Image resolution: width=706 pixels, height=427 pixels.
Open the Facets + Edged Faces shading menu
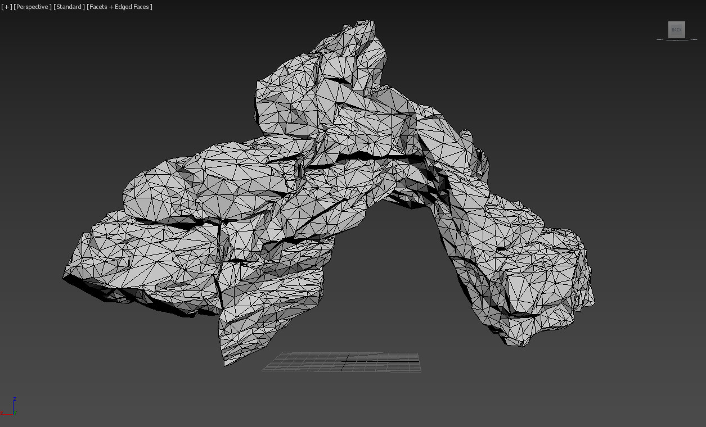(119, 7)
